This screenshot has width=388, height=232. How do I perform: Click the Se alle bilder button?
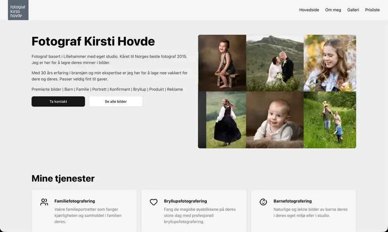116,101
